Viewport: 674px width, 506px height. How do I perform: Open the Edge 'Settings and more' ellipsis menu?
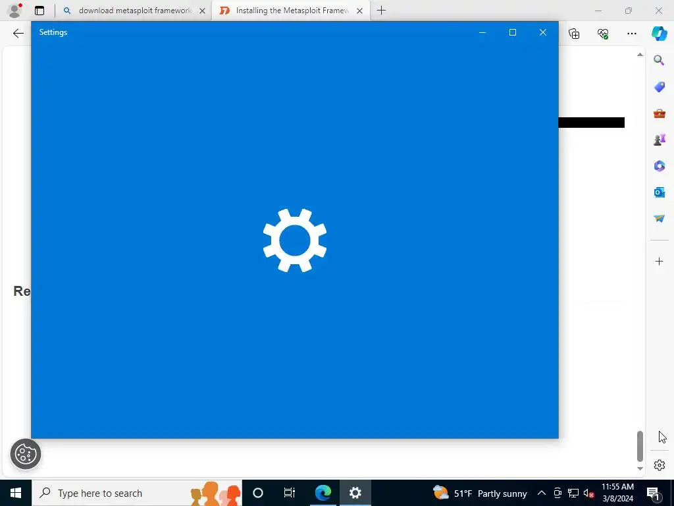click(x=631, y=33)
